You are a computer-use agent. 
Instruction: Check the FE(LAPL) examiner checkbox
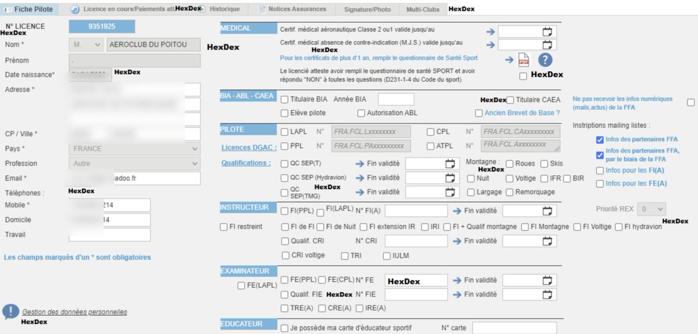(241, 286)
